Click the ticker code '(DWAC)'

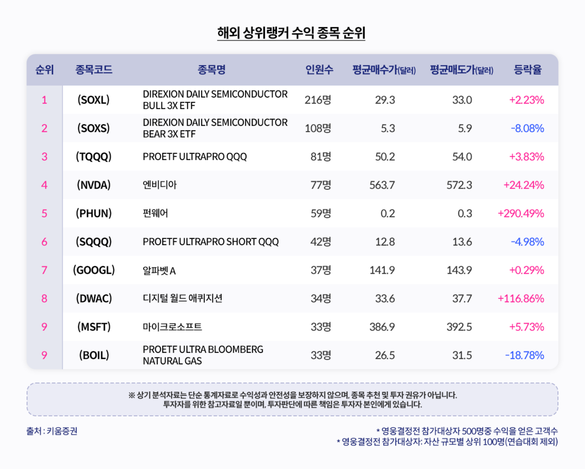click(x=94, y=298)
